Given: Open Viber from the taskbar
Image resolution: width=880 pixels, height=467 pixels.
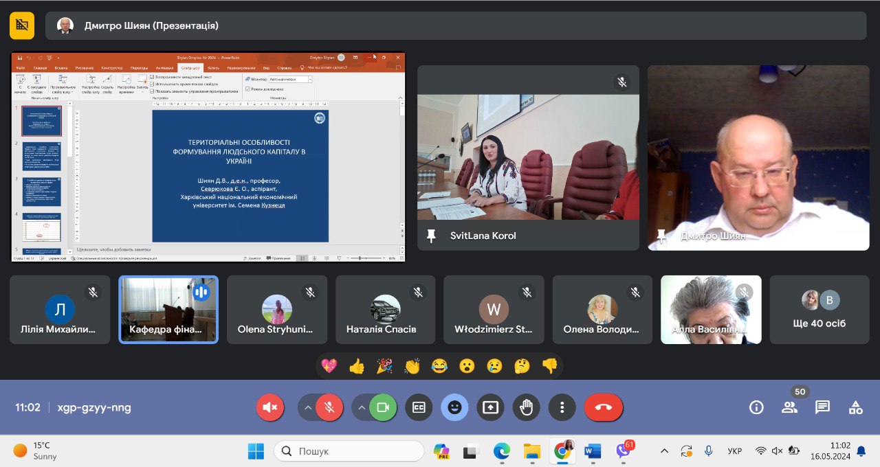Looking at the screenshot, I should click(623, 451).
